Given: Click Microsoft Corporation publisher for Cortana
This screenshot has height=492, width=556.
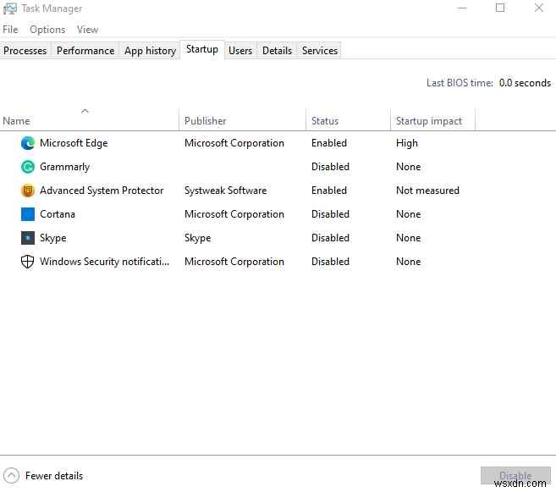Looking at the screenshot, I should point(234,214).
